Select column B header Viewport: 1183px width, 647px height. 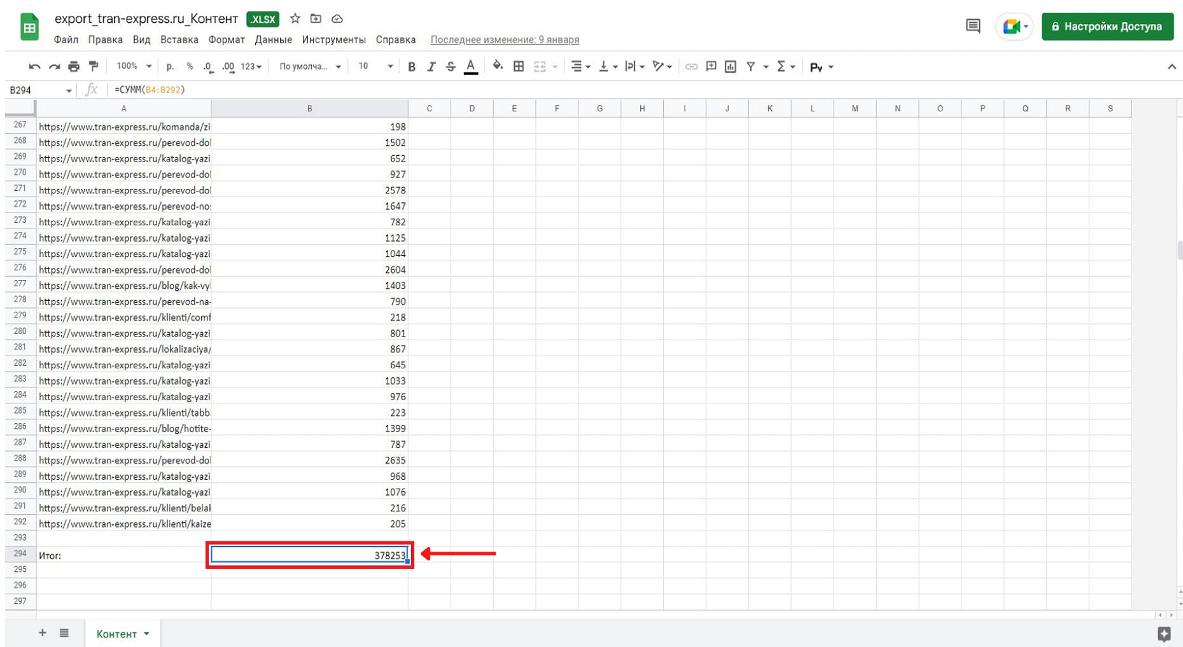309,109
